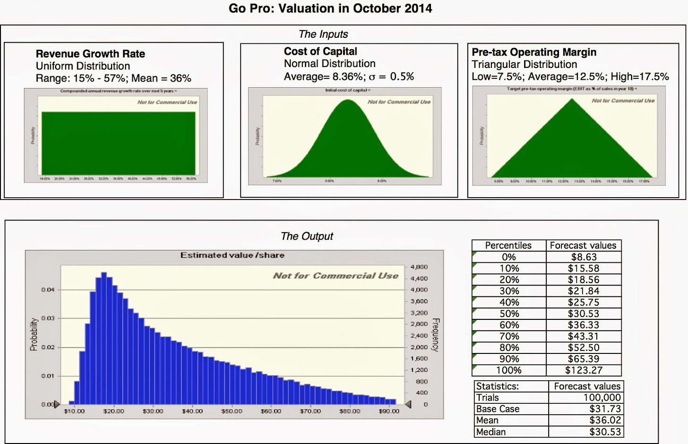Select the 'Cost of Capital' heading

tap(320, 51)
